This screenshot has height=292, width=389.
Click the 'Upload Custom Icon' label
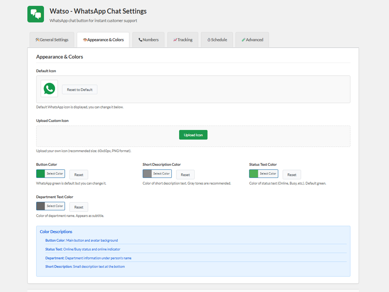click(x=52, y=120)
